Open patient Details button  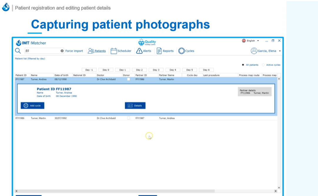click(135, 106)
